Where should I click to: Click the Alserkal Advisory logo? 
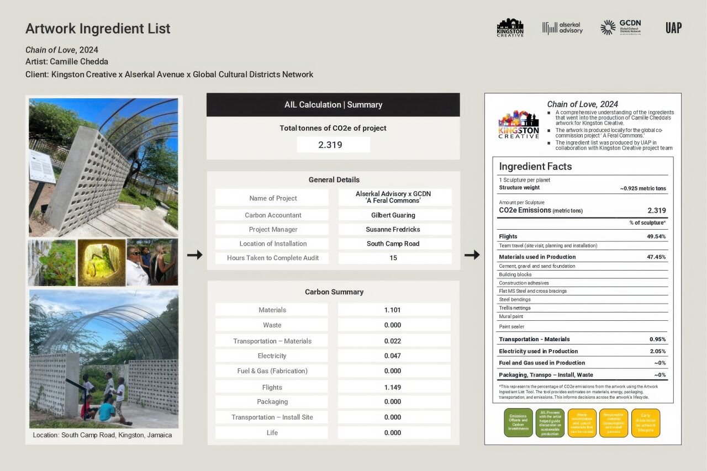coord(562,28)
